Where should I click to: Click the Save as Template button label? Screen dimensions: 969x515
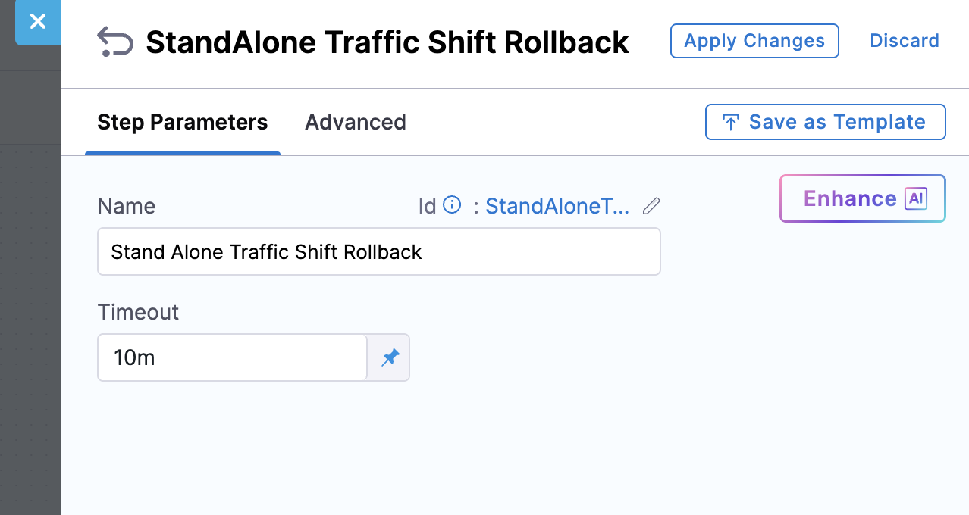pos(837,123)
